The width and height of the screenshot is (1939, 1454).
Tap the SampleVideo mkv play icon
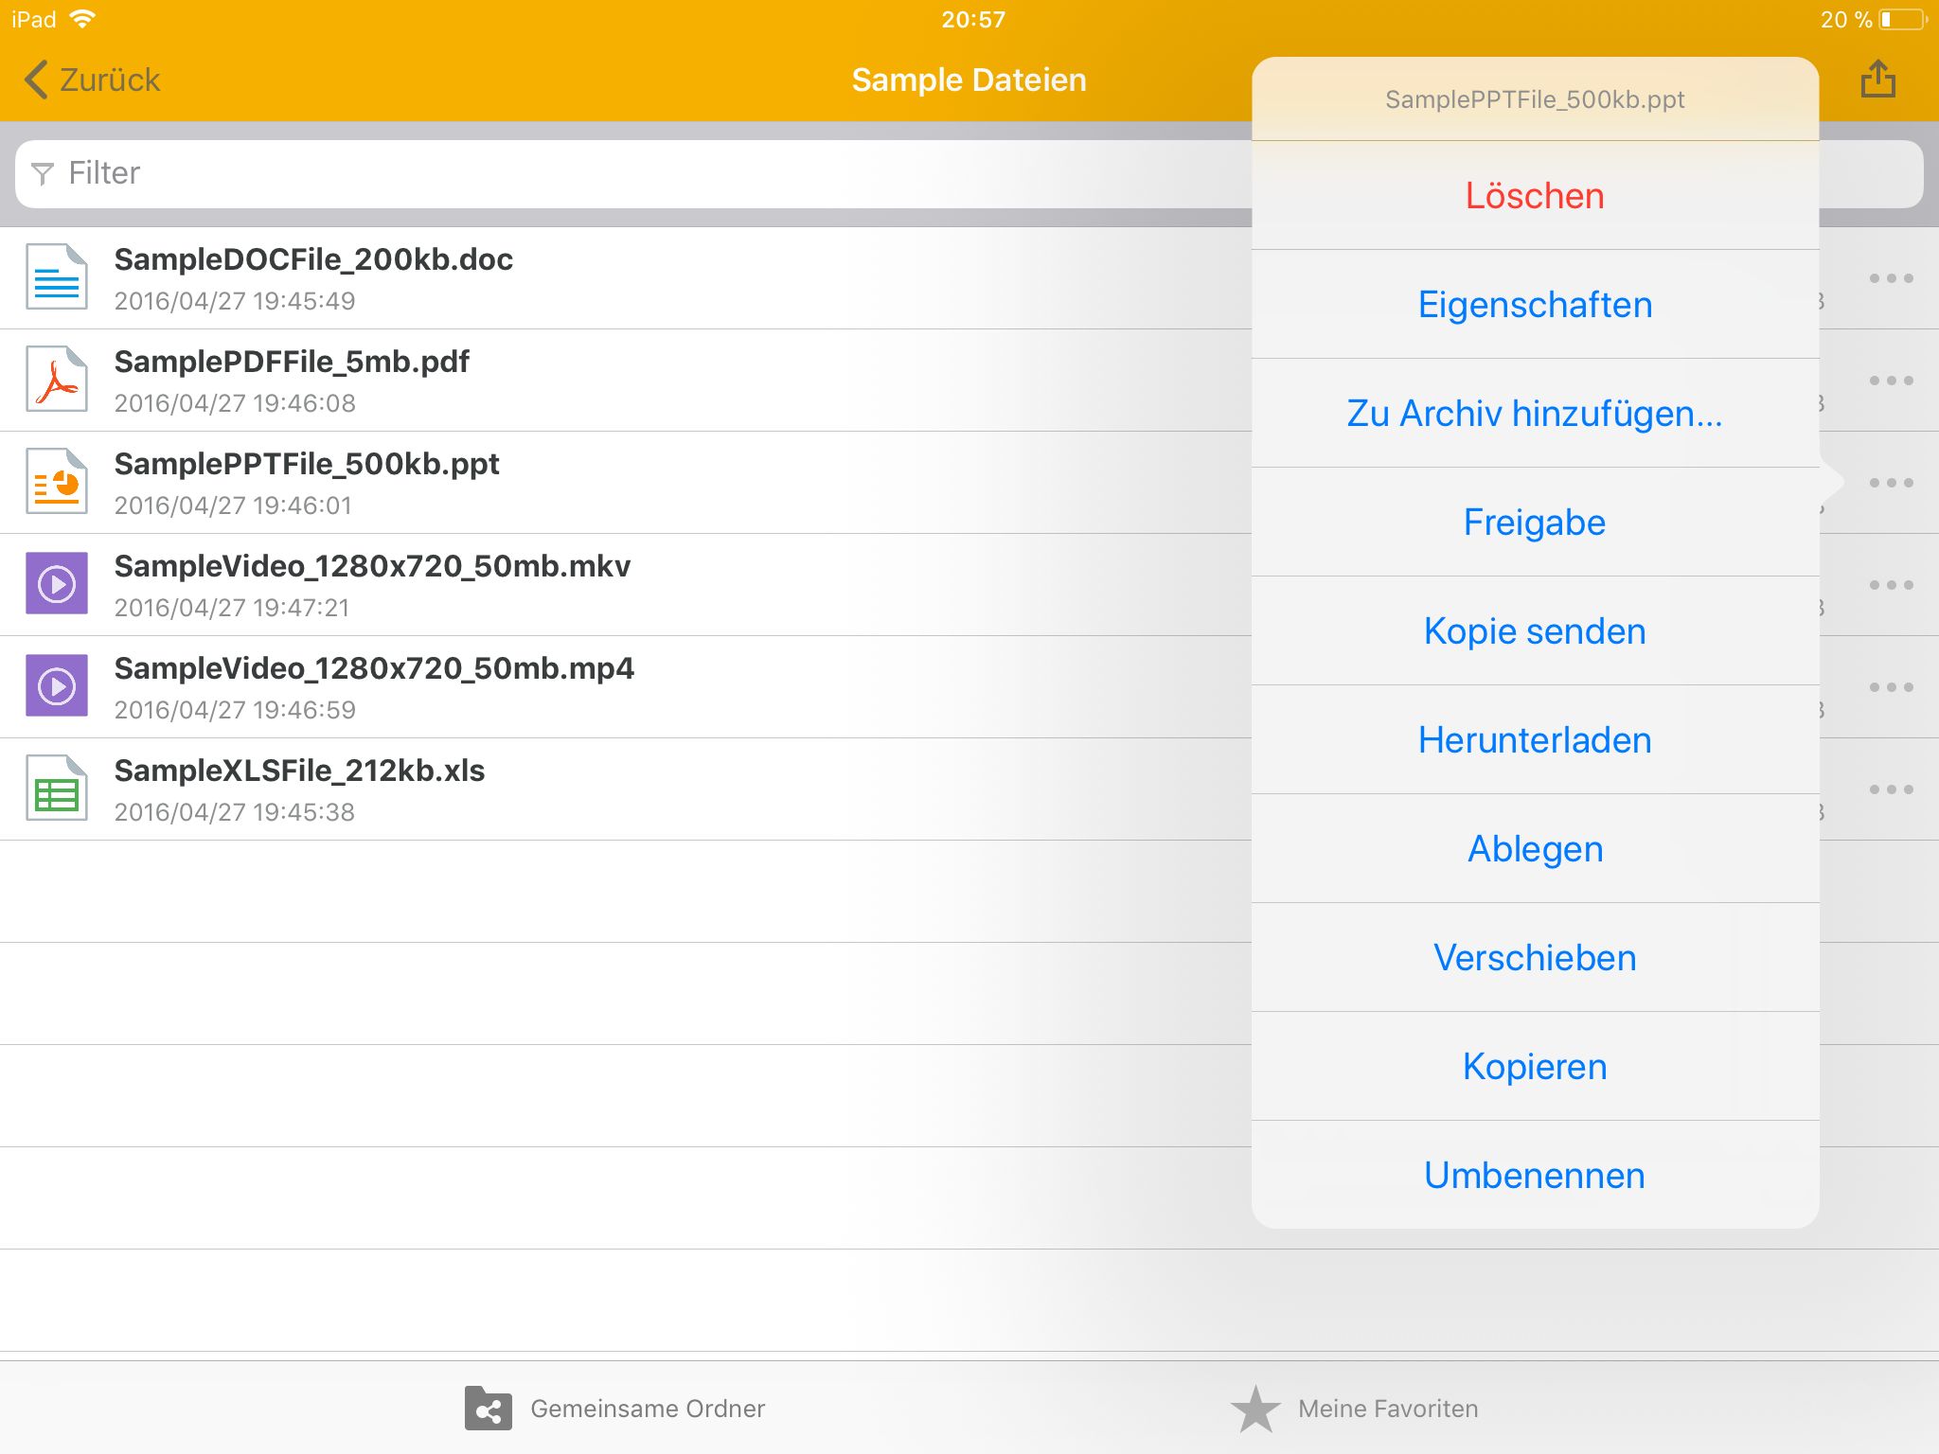pos(57,584)
